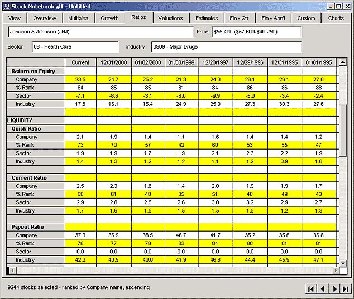Viewport: 354px width, 299px height.
Task: Advance to the next stock record
Action: point(334,289)
